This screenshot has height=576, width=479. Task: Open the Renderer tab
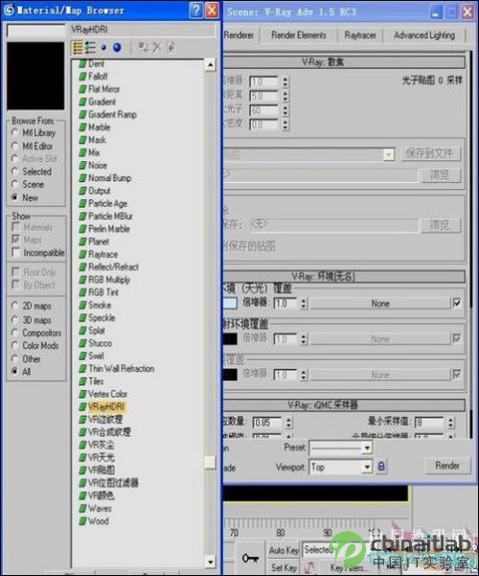click(x=239, y=35)
